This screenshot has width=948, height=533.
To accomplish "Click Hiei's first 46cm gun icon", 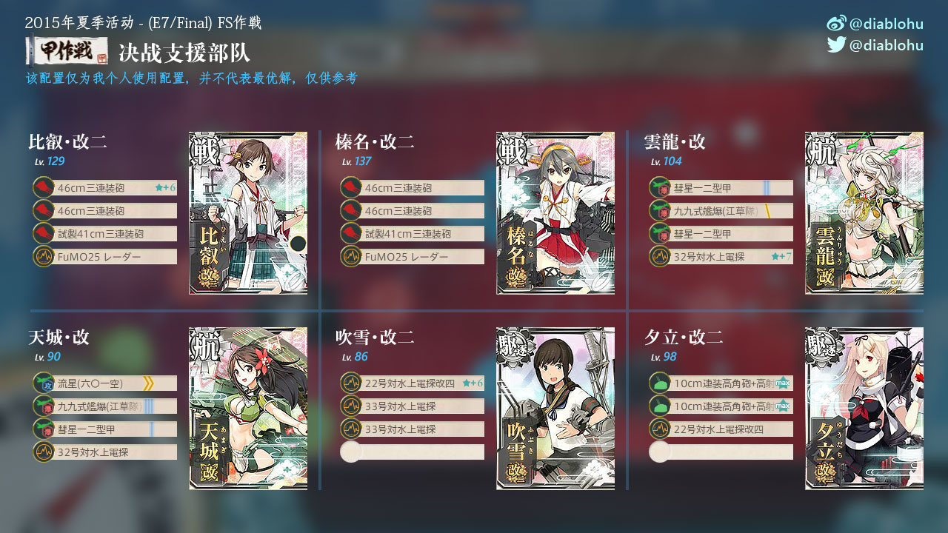I will [44, 187].
